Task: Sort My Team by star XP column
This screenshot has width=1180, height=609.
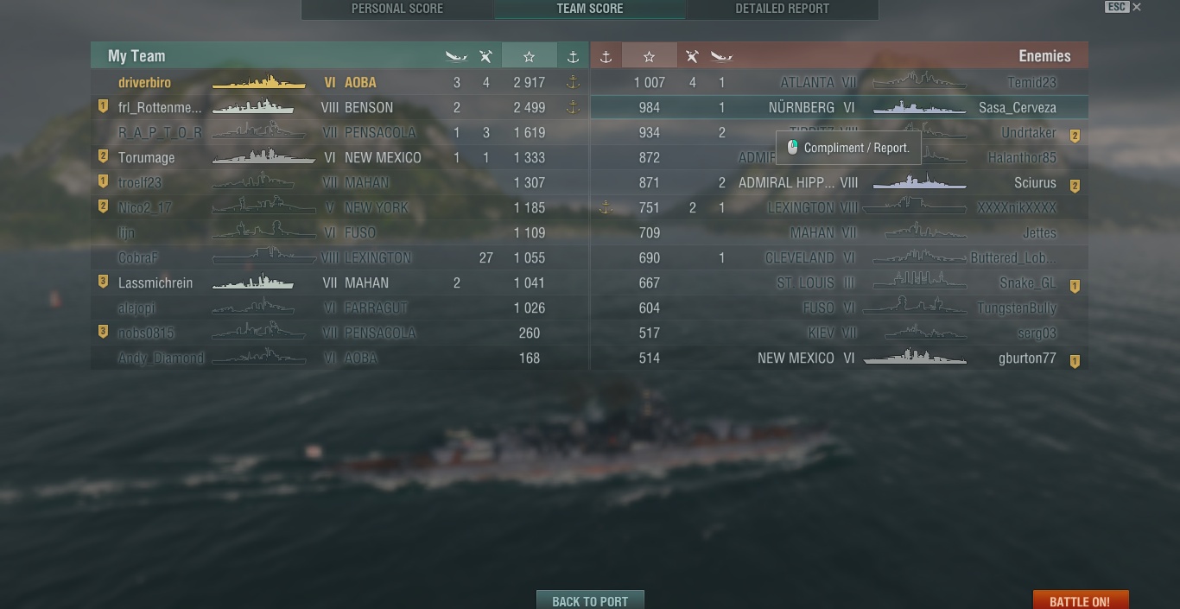Action: click(x=529, y=56)
